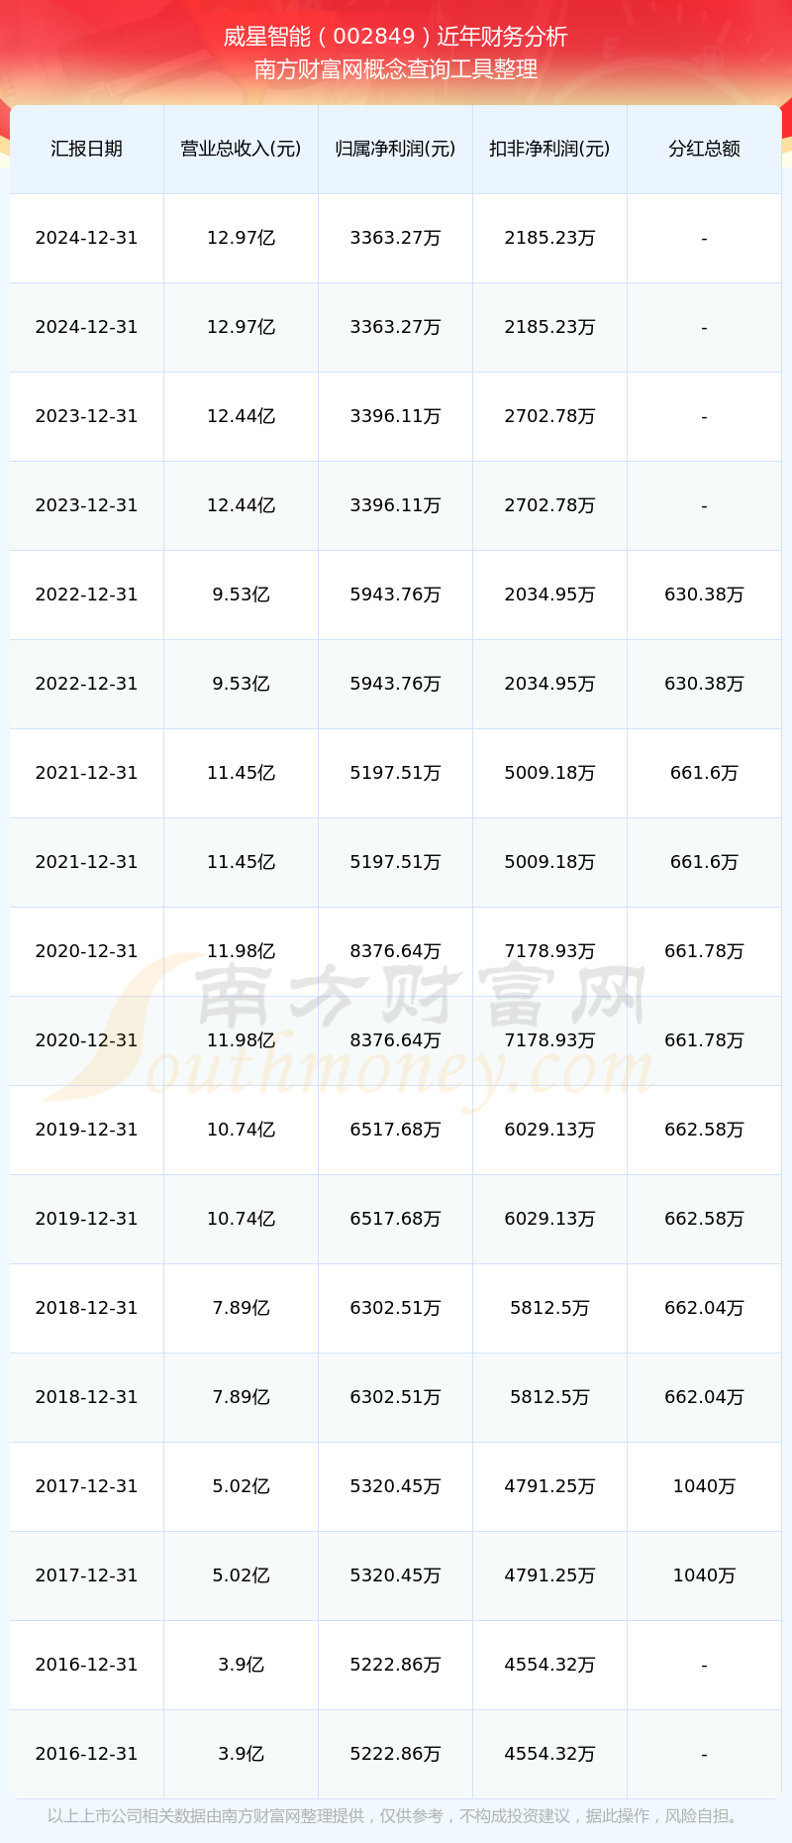The height and width of the screenshot is (1843, 792).
Task: Click the 分红总额 column header
Action: click(x=704, y=149)
